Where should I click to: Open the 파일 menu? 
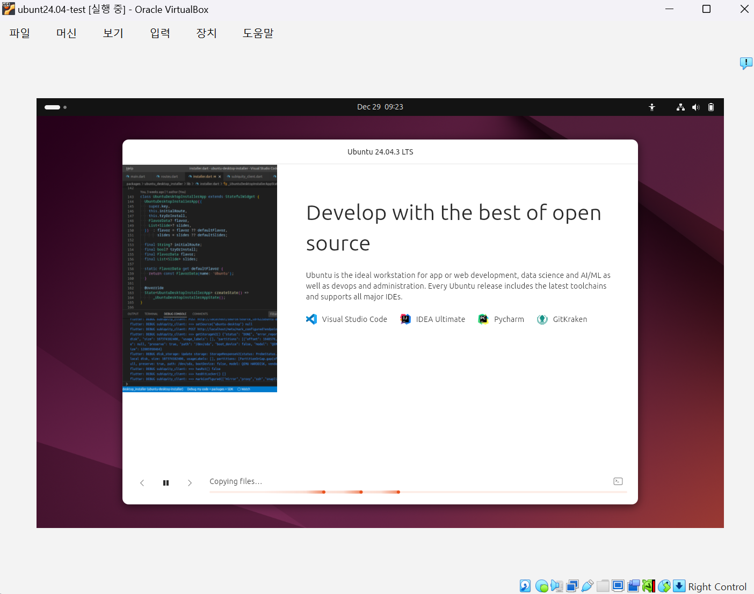tap(20, 33)
